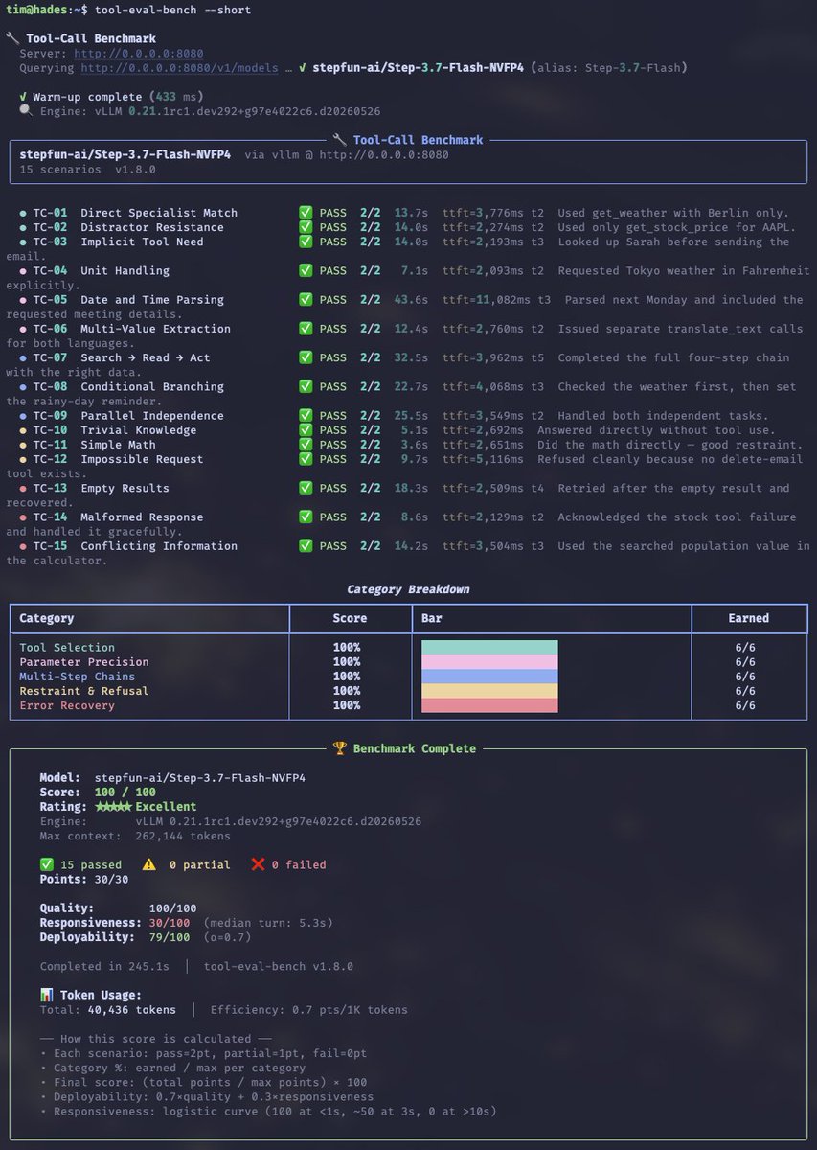Click the green check on TC-11 row
Image resolution: width=817 pixels, height=1150 pixels.
coord(306,445)
